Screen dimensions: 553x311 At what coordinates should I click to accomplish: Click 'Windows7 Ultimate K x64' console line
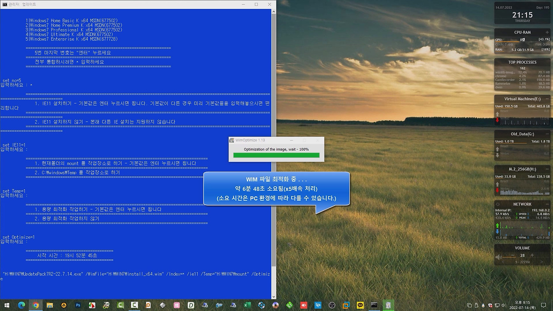click(x=69, y=35)
